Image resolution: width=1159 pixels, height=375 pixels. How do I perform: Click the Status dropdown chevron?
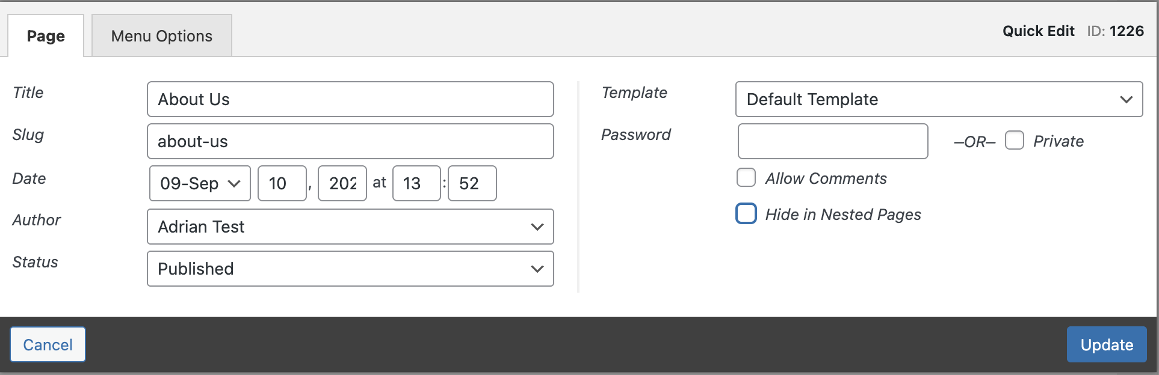(537, 269)
